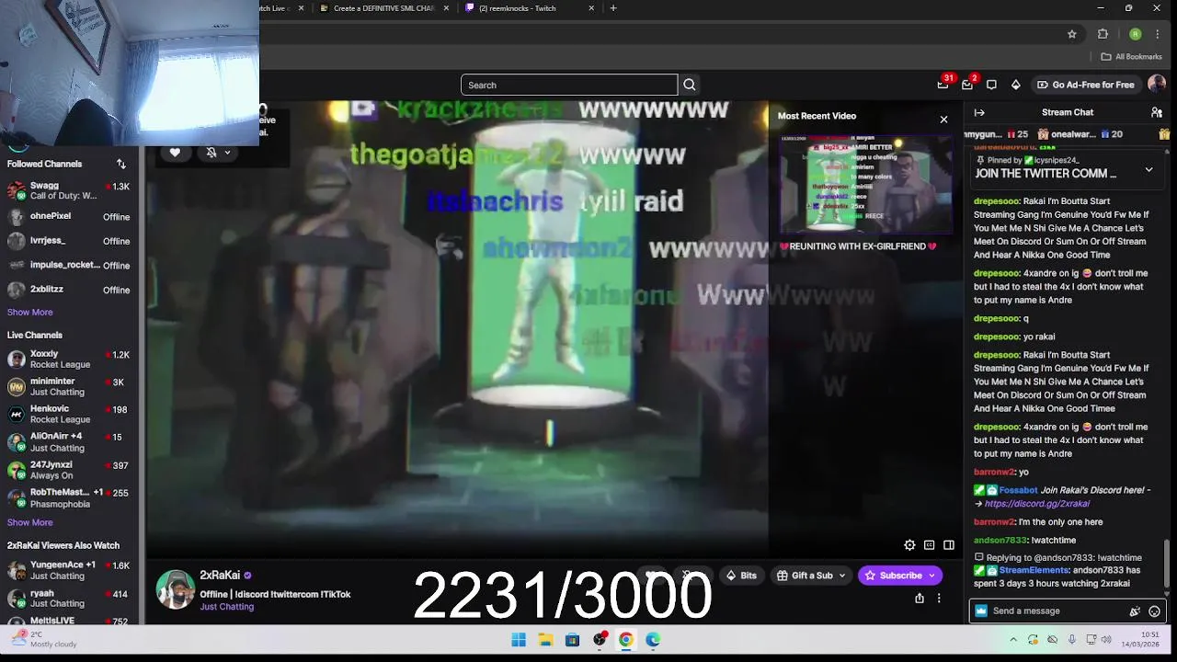
Task: Open channel more options three dots
Action: point(939,598)
